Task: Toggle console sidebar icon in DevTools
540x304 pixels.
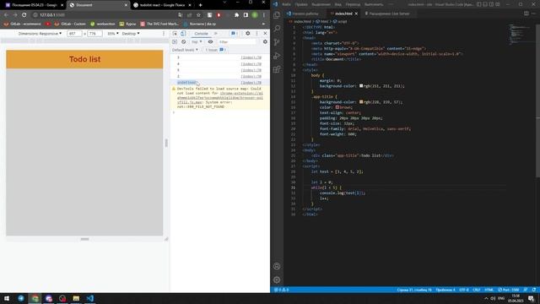Action: 175,41
